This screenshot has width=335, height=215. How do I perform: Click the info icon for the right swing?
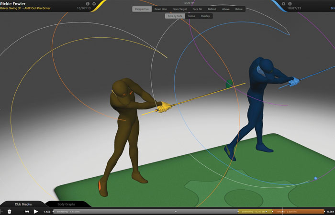(290, 4)
